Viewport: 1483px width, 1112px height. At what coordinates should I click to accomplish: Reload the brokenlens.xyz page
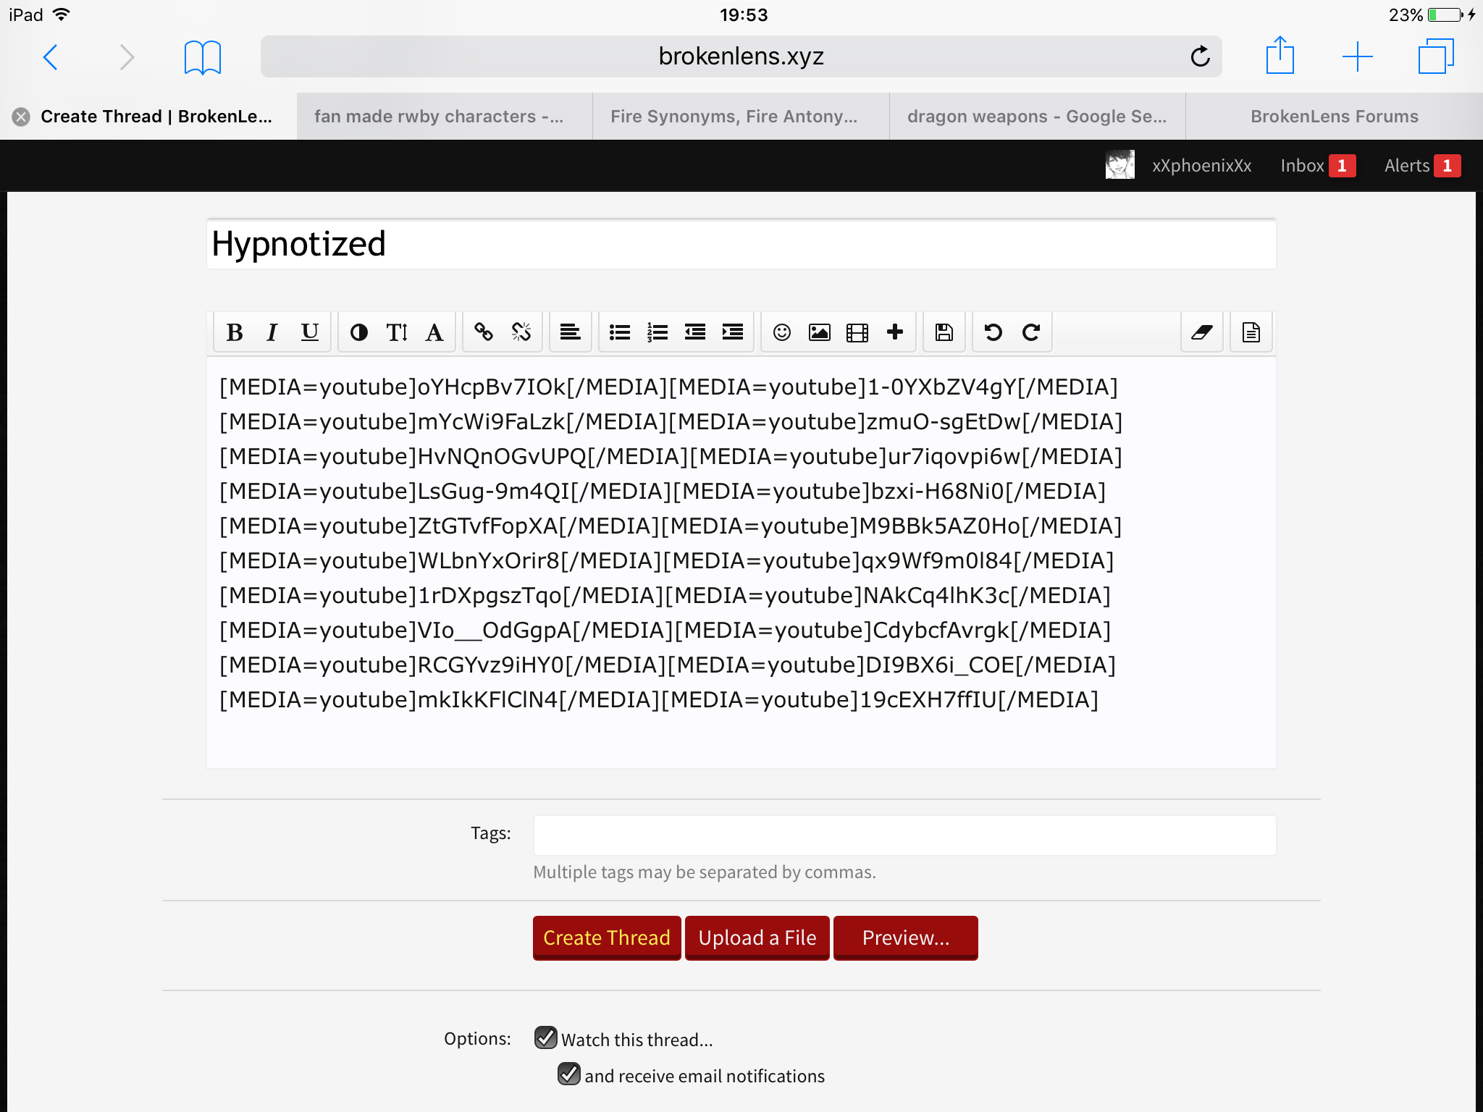coord(1200,56)
